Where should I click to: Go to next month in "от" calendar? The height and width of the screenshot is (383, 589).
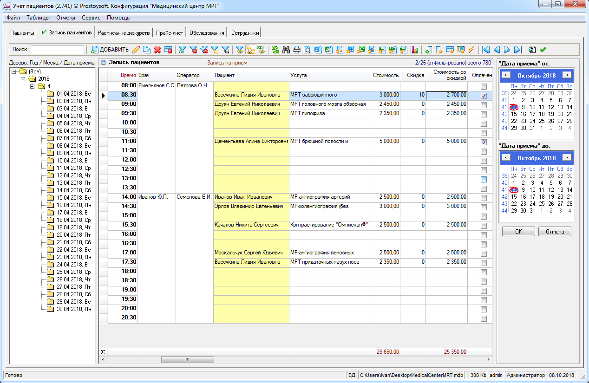click(566, 75)
